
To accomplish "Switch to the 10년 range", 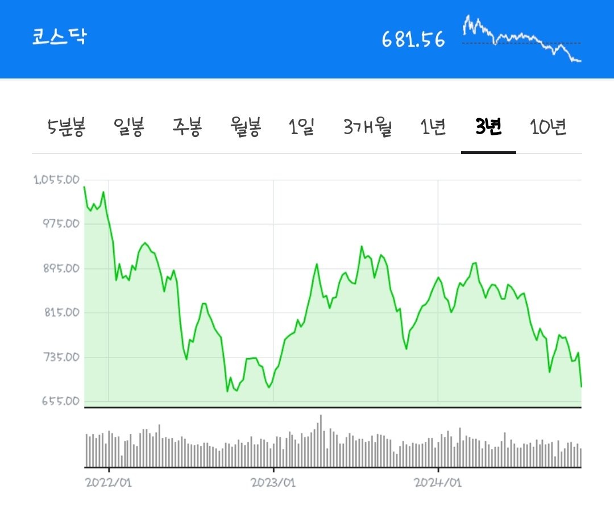I will tap(548, 127).
